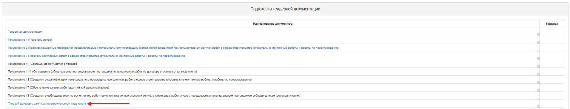
Task: Click the Наименование документов column header
Action: point(273,24)
